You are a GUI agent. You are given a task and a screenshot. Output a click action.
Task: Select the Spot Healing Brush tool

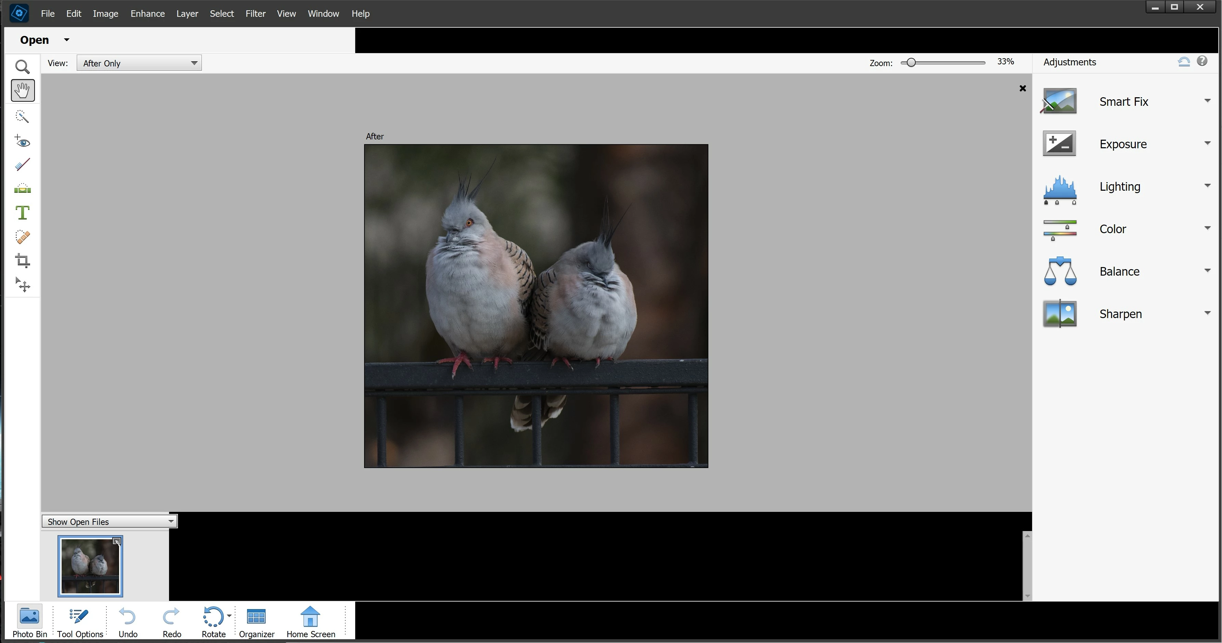coord(22,237)
